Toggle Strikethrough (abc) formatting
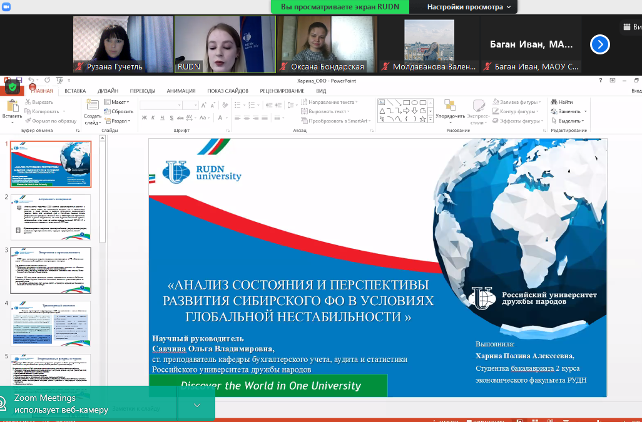Viewport: 642px width, 422px height. [180, 118]
